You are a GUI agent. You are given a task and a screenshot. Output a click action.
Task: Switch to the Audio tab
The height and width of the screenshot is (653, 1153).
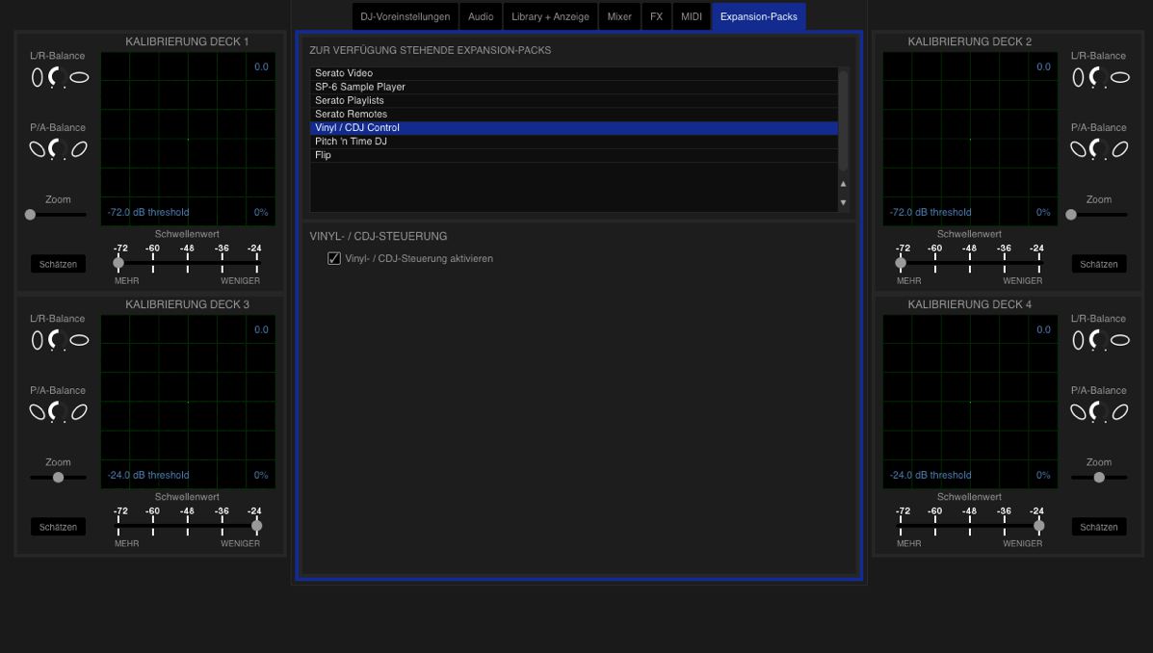pyautogui.click(x=481, y=16)
